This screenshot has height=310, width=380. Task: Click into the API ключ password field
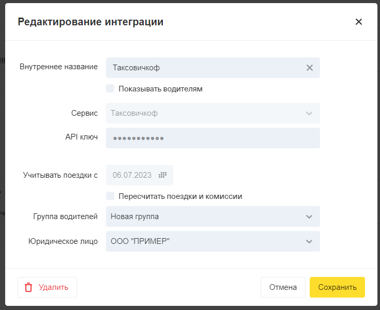212,138
